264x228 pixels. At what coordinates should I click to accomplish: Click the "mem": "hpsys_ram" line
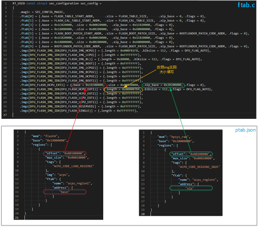(173, 137)
